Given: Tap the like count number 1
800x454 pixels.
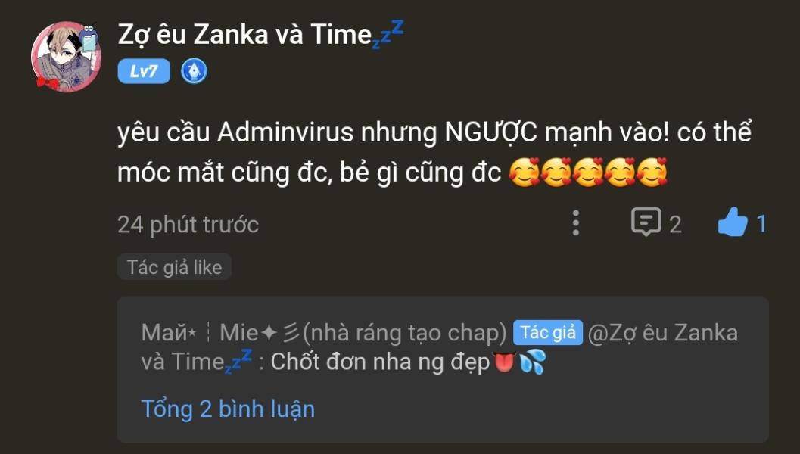Looking at the screenshot, I should (x=761, y=224).
